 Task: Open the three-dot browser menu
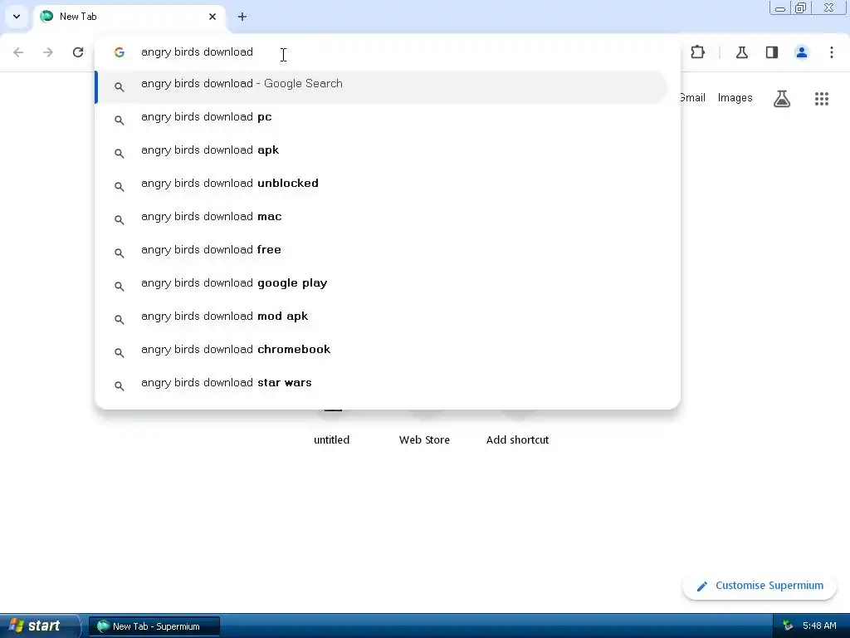point(831,52)
